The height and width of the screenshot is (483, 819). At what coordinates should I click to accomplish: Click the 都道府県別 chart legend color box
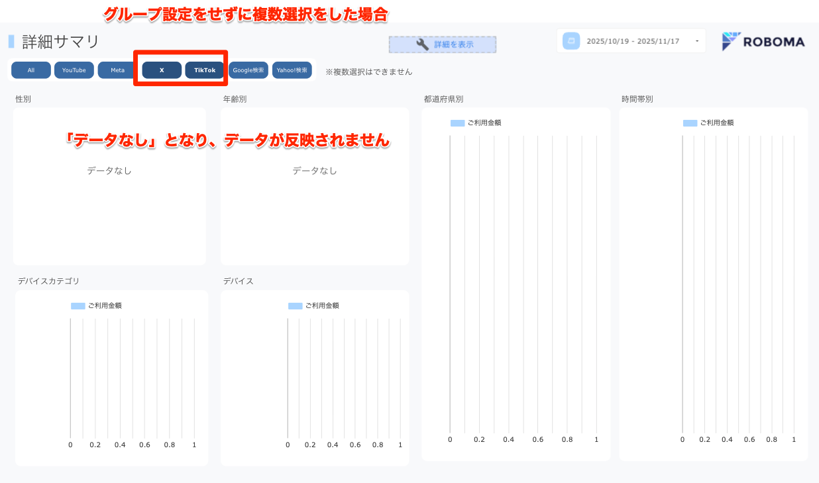[457, 123]
